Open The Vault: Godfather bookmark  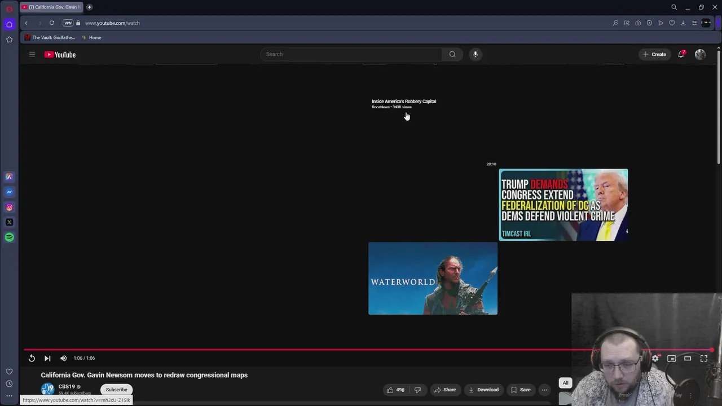50,38
